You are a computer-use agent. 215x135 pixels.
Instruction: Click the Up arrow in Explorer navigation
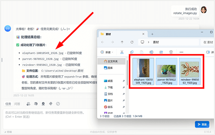click(x=122, y=42)
